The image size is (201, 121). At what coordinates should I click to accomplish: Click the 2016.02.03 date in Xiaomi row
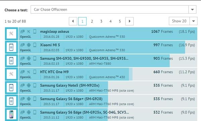click(x=51, y=50)
